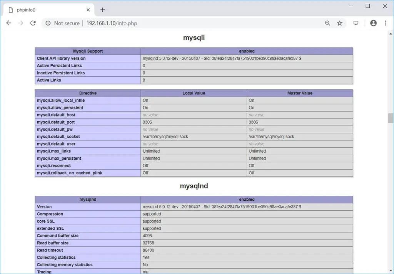Viewport: 394px width, 274px height.
Task: Minimize the browser window
Action: pos(351,6)
